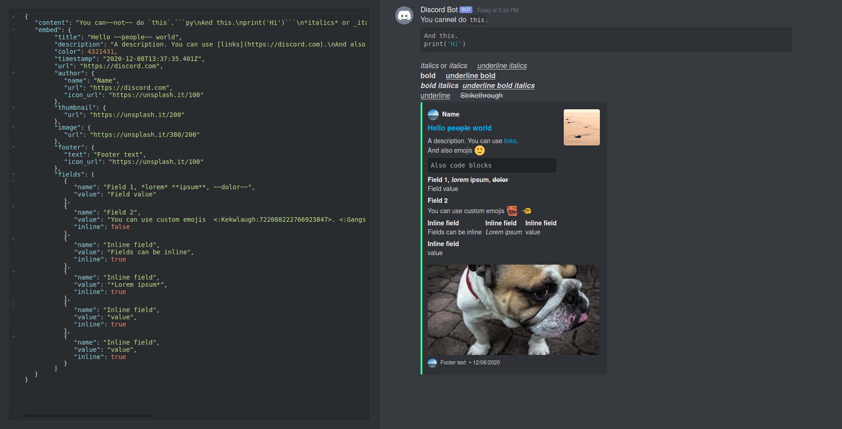
Task: Click the "Today at 5:24 PM" timestamp
Action: pyautogui.click(x=497, y=10)
